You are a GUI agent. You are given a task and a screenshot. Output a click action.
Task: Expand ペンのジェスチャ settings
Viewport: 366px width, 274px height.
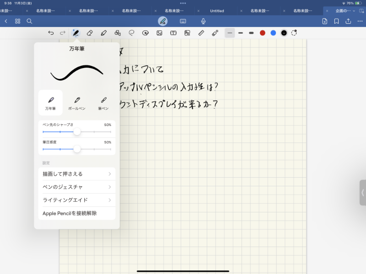77,187
